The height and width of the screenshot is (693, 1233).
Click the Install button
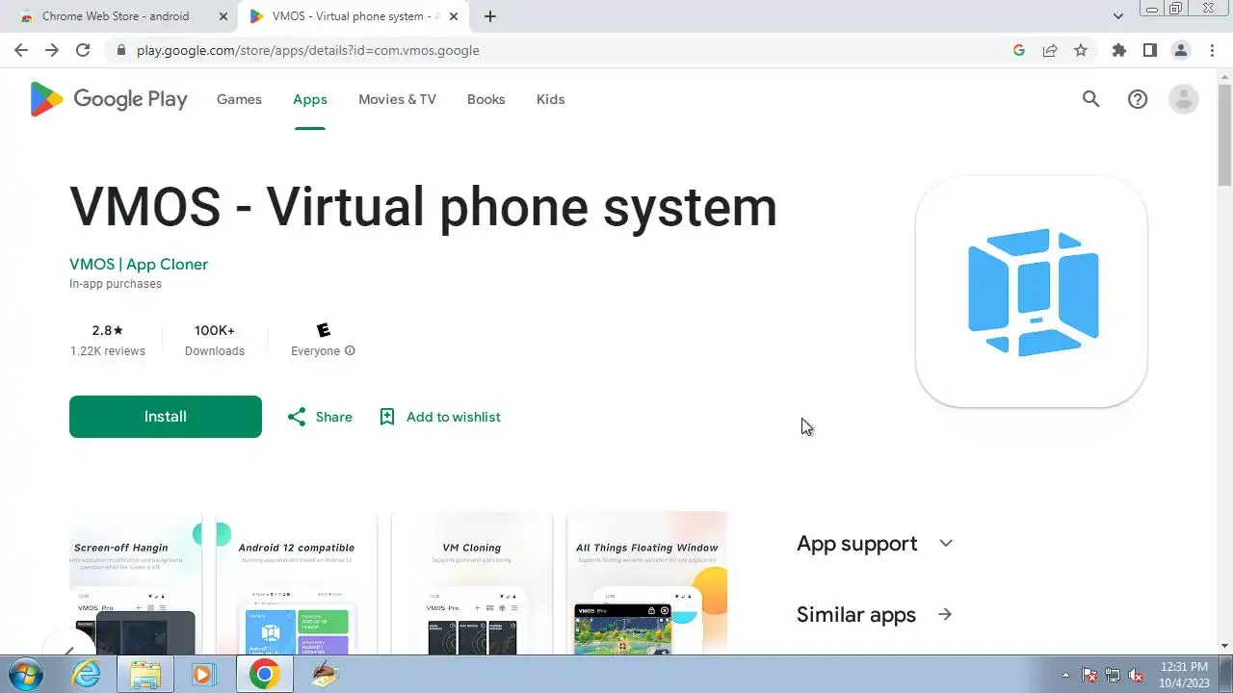point(166,417)
